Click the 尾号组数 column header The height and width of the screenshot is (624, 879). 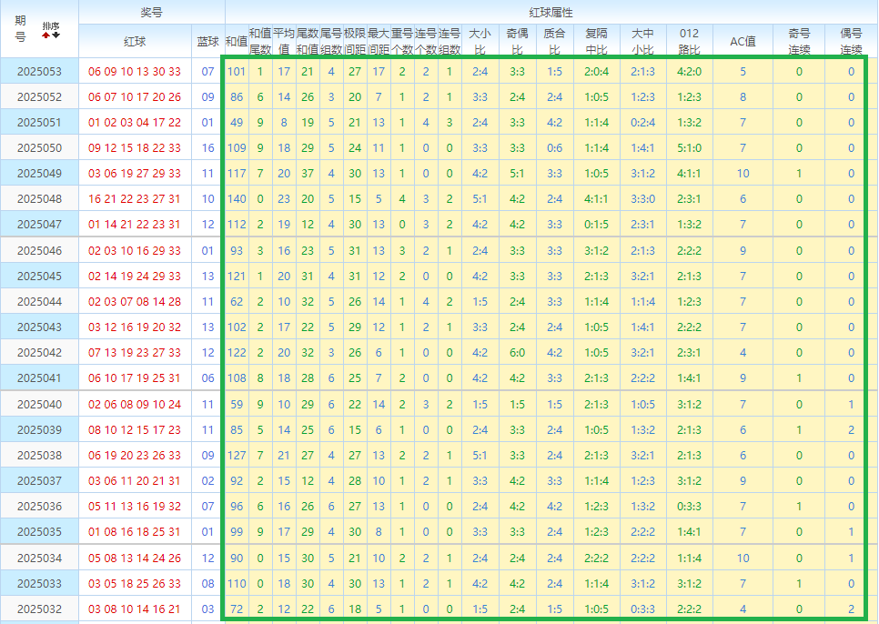(x=331, y=41)
